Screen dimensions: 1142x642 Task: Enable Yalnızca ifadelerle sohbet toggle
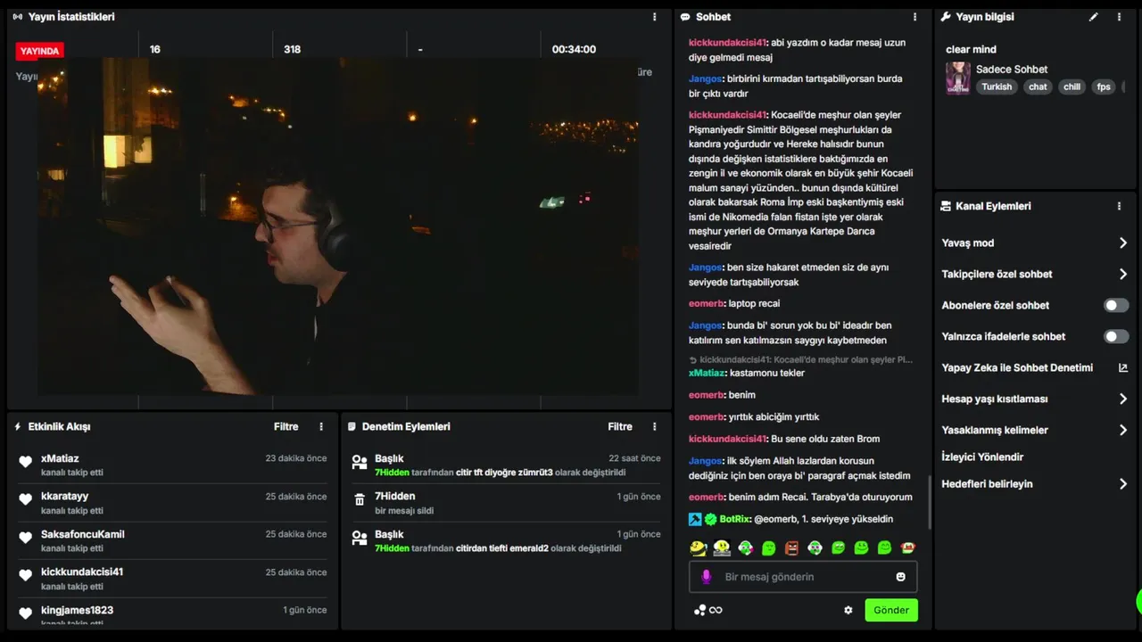coord(1116,336)
